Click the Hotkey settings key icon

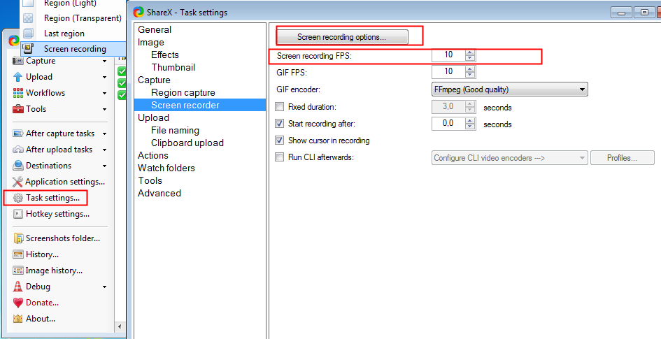click(x=17, y=214)
